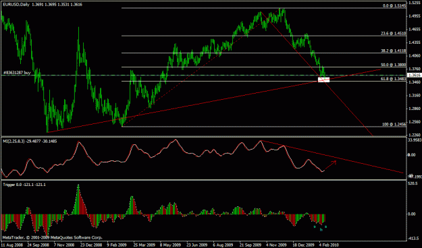The height and width of the screenshot is (248, 422).
Task: Click the MI(2,25,8,3) indicator label
Action: pyautogui.click(x=30, y=141)
